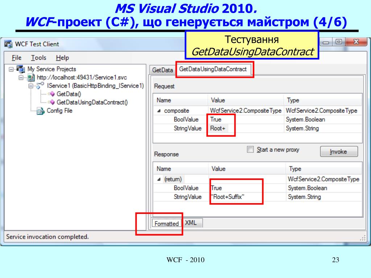
Task: Click the Invoke button
Action: [x=339, y=152]
